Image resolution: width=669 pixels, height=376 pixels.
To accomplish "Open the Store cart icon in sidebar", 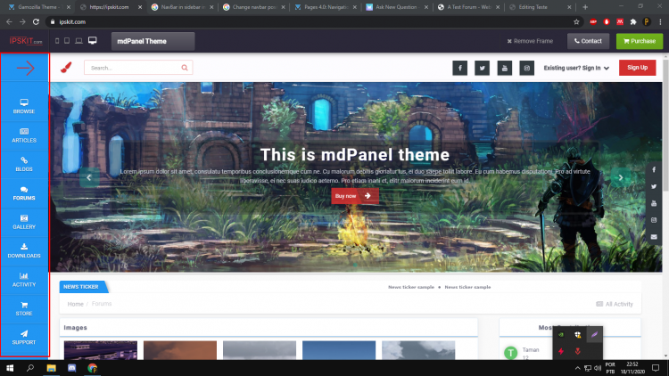I will pos(24,308).
